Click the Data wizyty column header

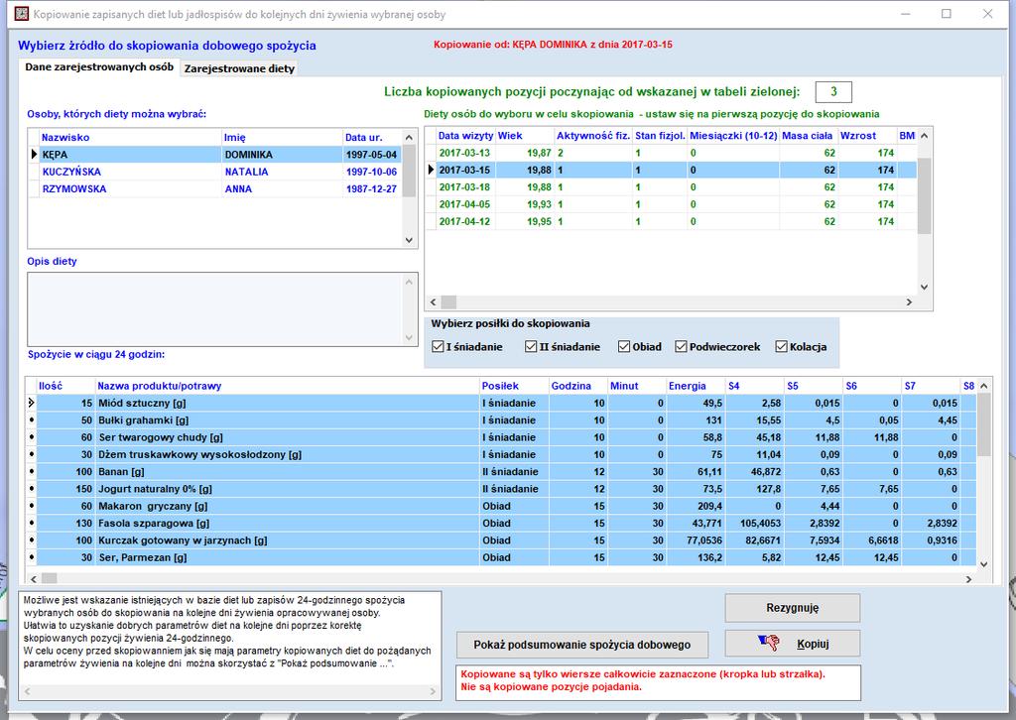point(465,135)
